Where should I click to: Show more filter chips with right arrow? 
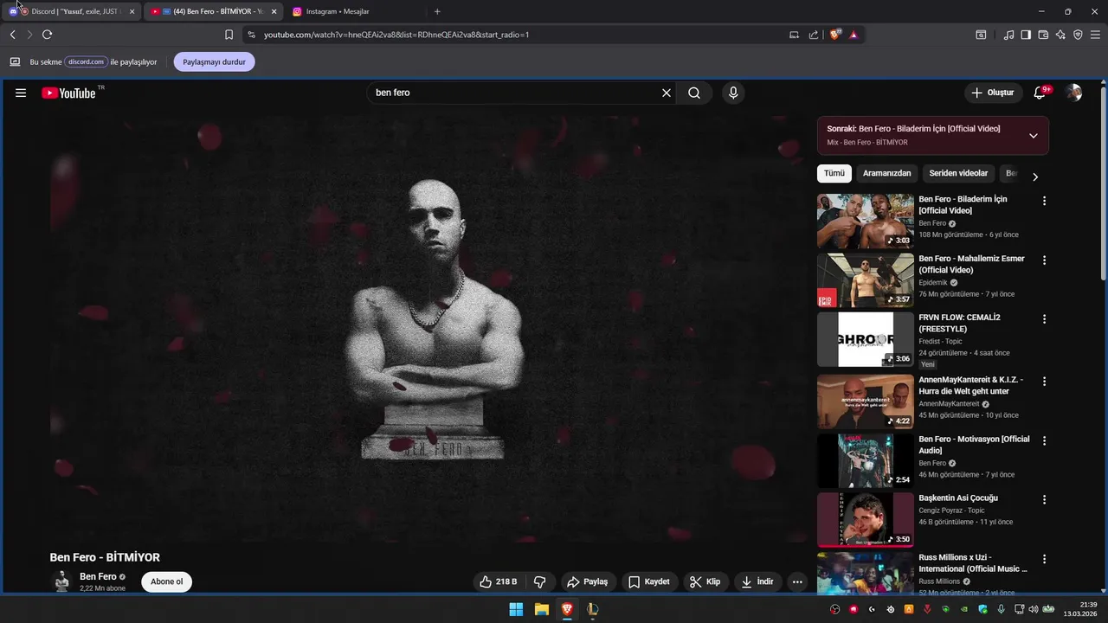1034,177
